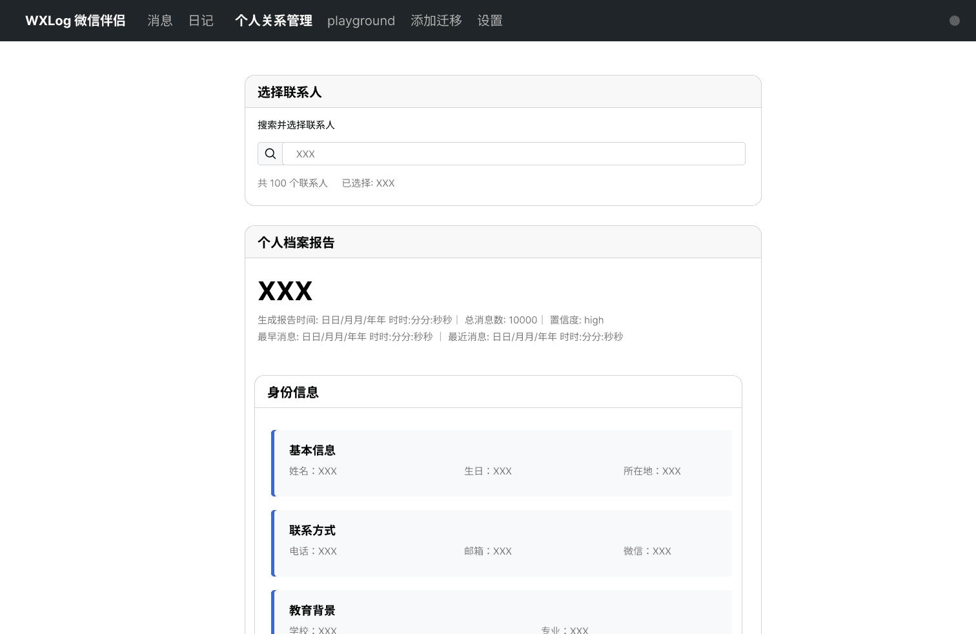976x634 pixels.
Task: Click the 教育背景 education block
Action: 312,610
